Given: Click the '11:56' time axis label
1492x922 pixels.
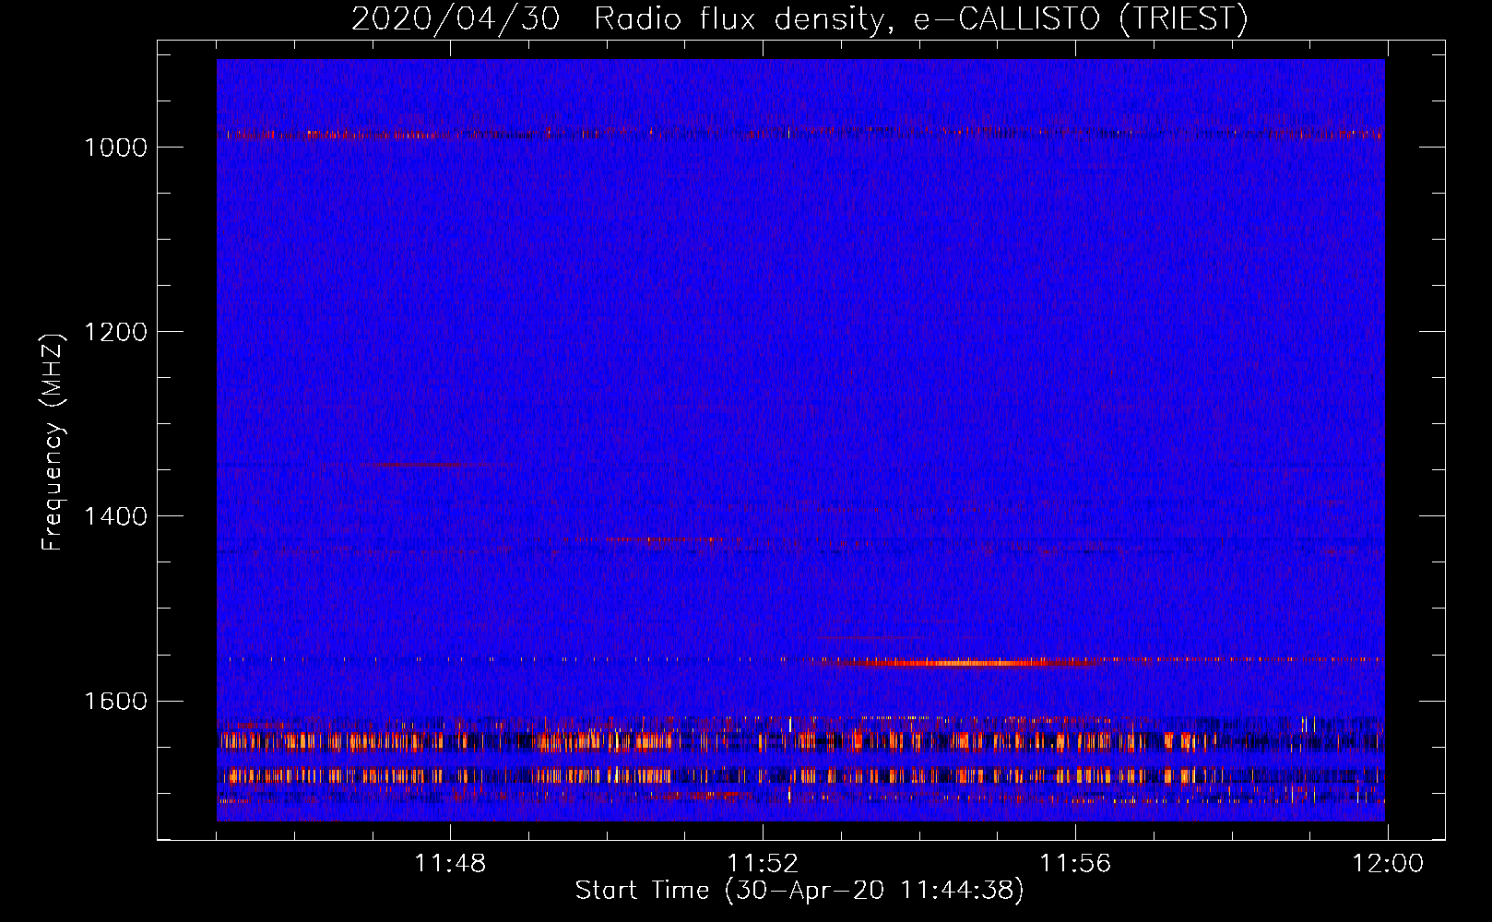Looking at the screenshot, I should point(1075,864).
